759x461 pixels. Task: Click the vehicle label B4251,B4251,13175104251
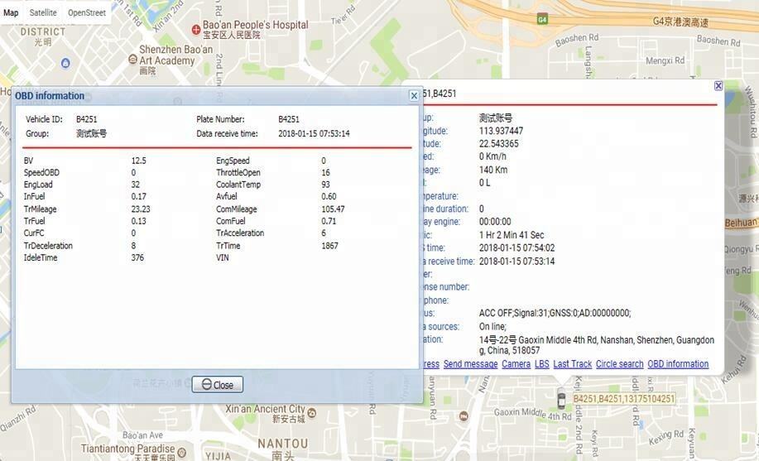(x=624, y=399)
